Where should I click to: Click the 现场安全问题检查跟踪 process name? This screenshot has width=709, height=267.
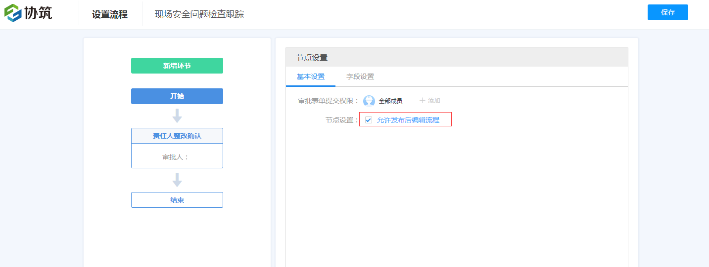tap(199, 14)
